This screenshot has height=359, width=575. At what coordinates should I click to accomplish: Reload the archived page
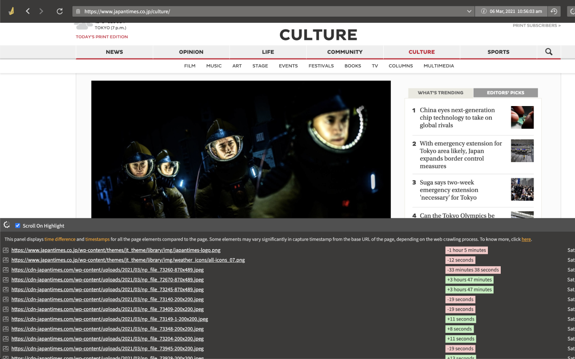(59, 11)
